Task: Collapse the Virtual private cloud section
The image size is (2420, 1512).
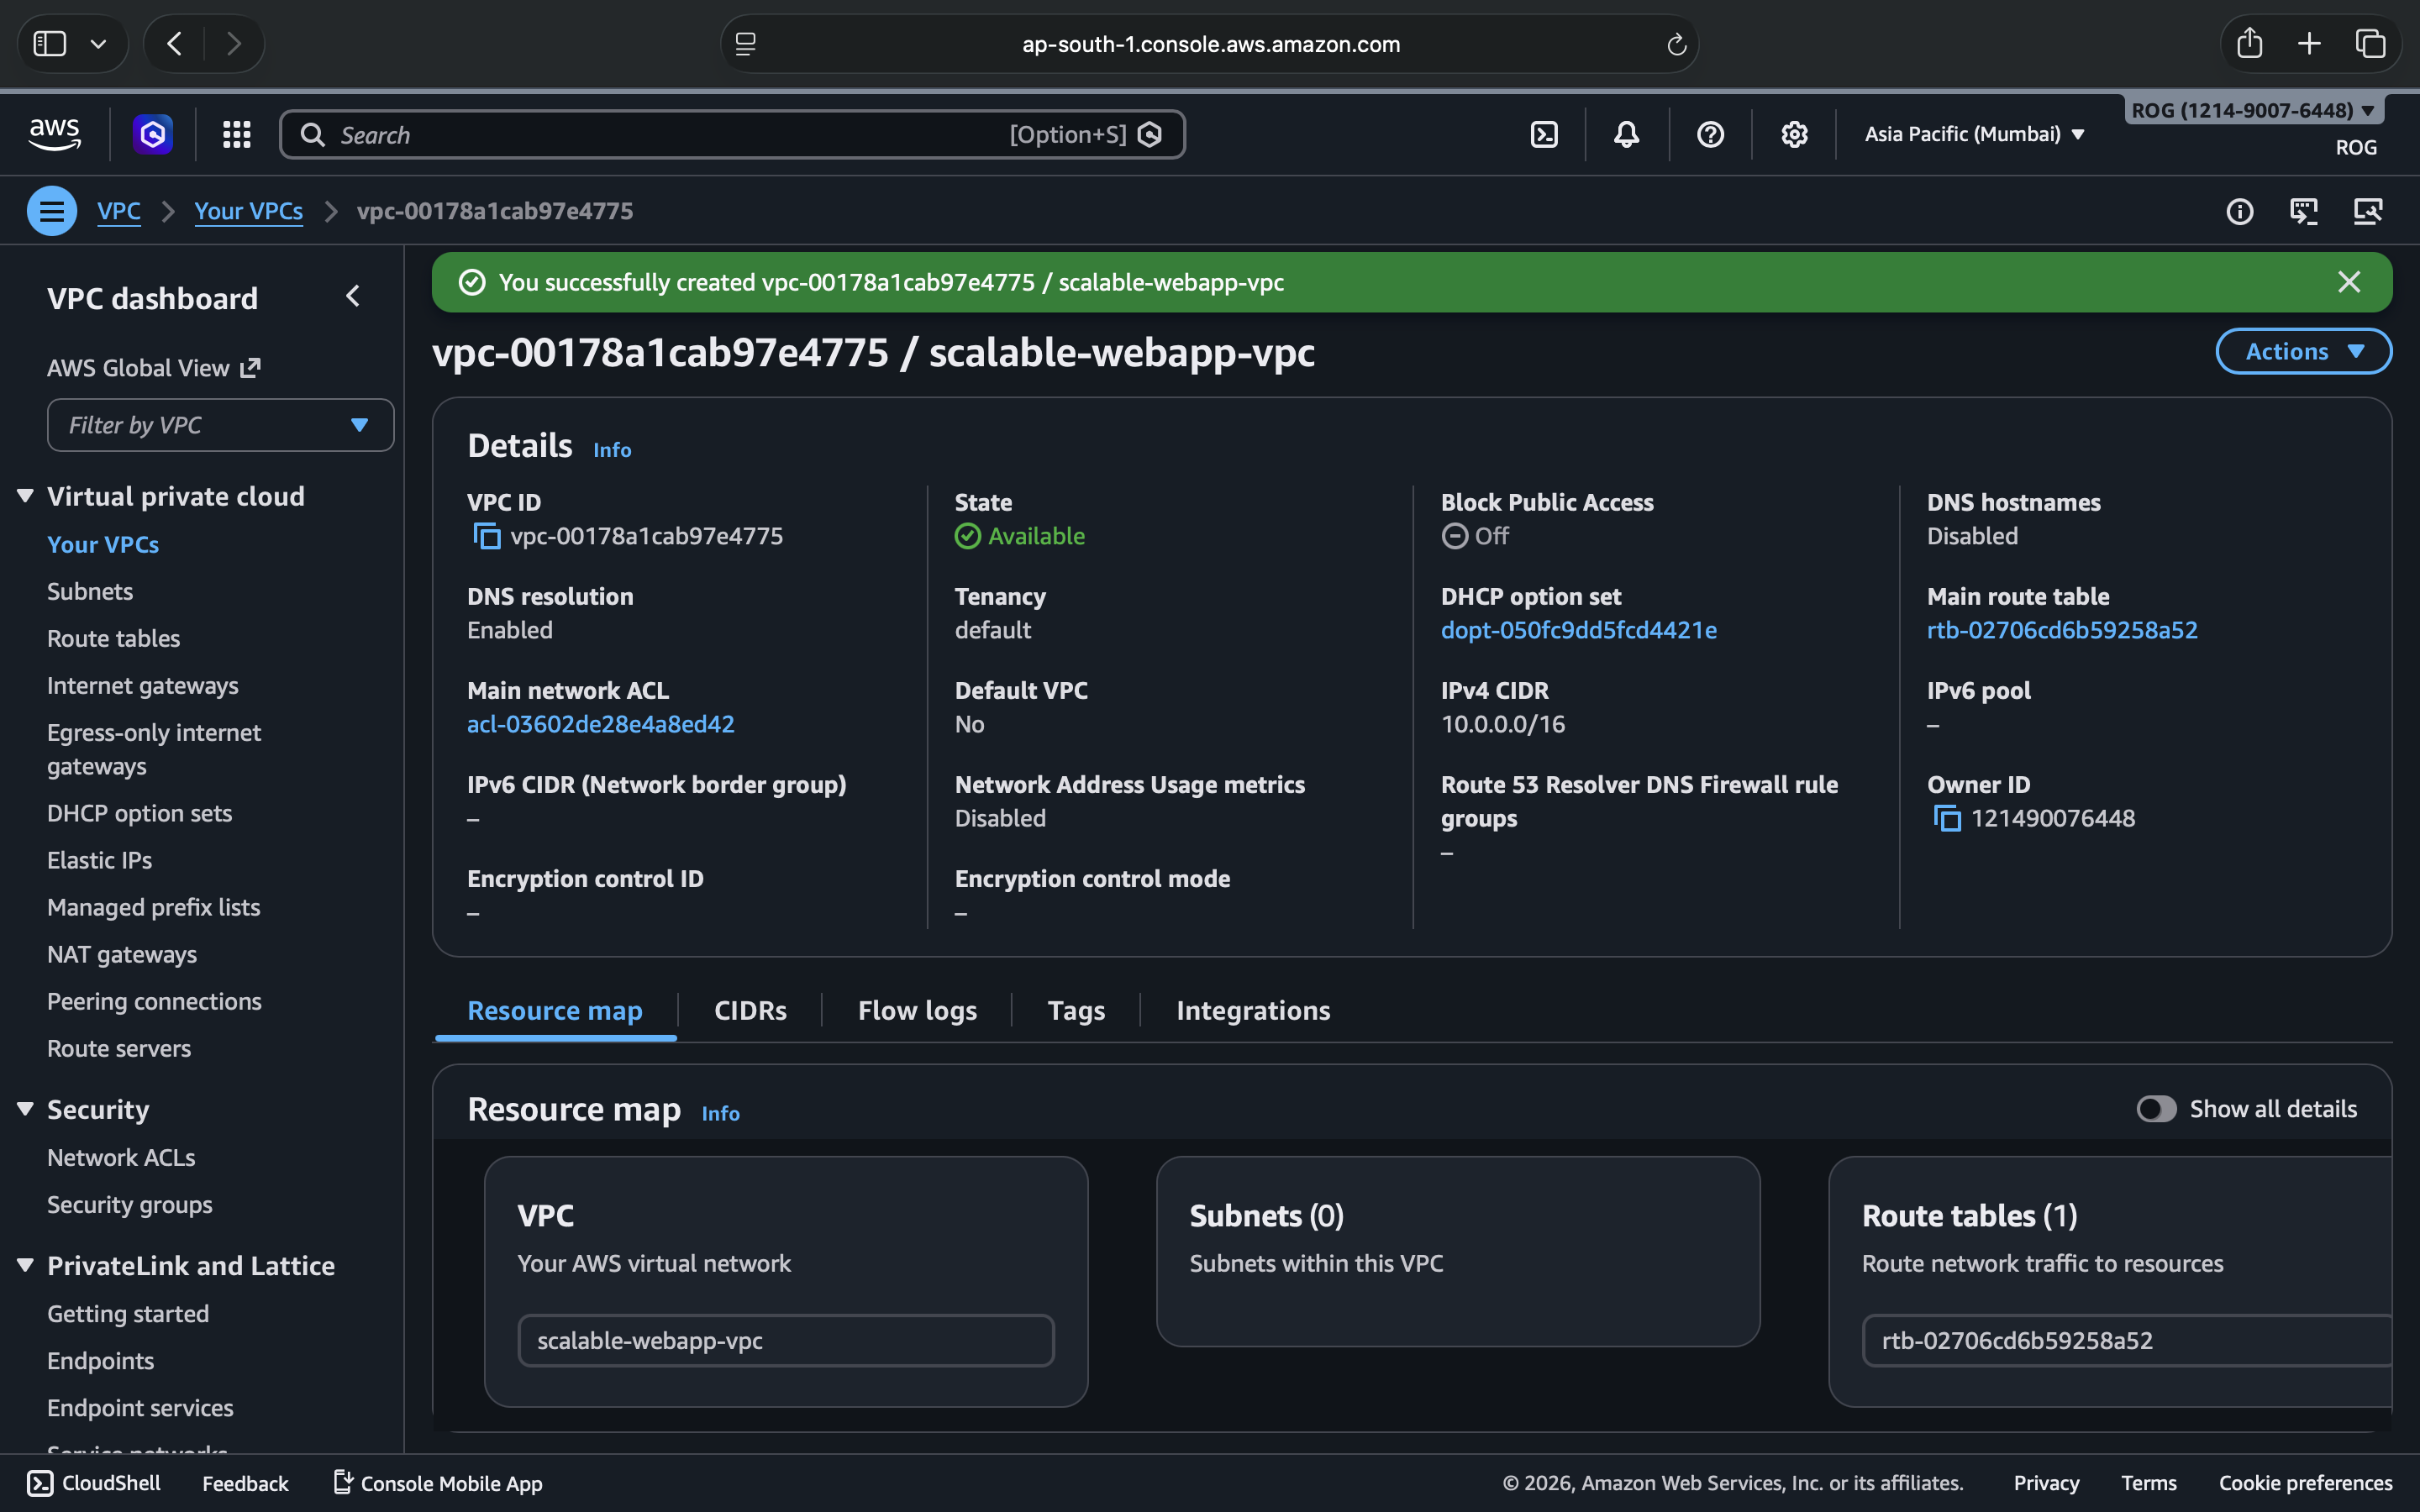Action: 26,496
